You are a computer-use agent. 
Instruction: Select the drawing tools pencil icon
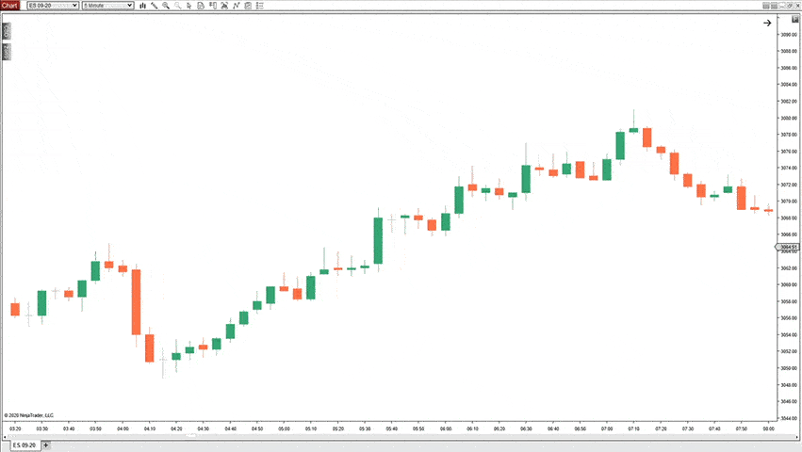click(154, 6)
